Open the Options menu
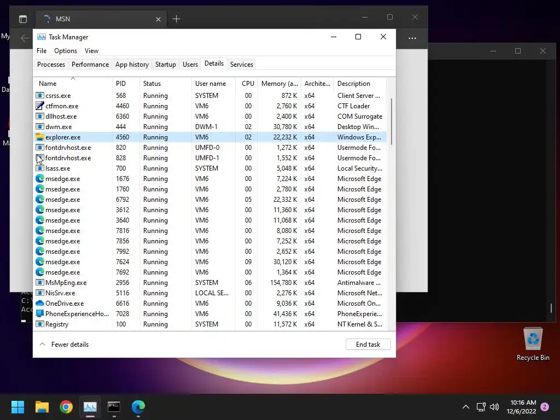 click(x=66, y=51)
